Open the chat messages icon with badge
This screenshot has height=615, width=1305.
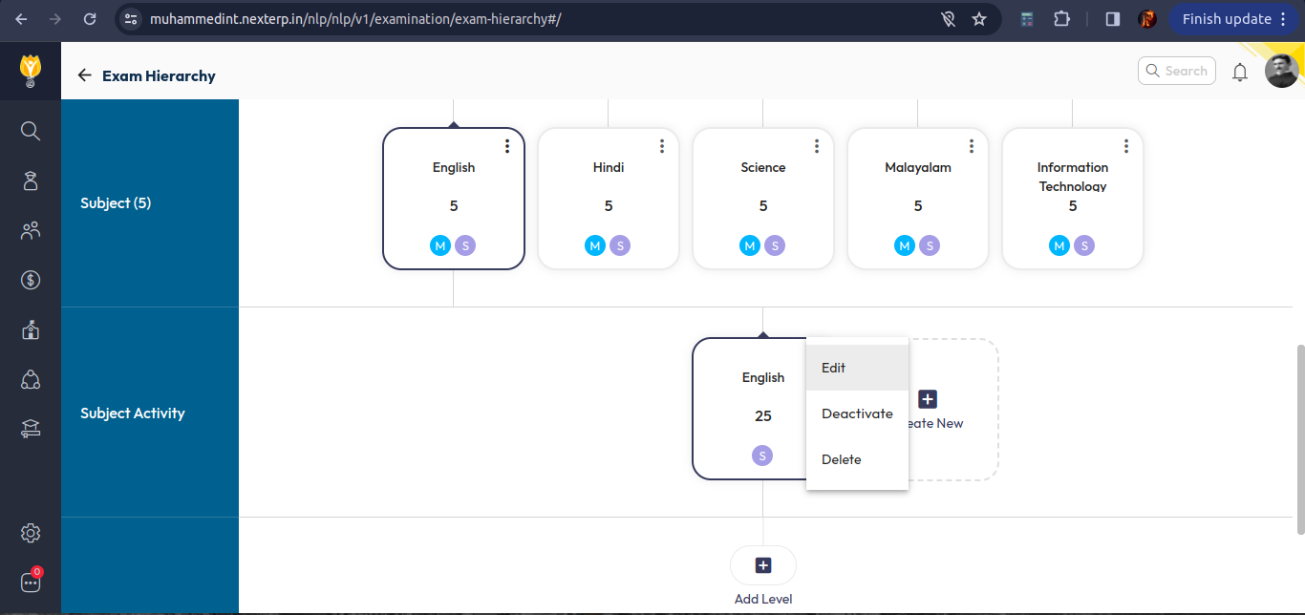(31, 582)
